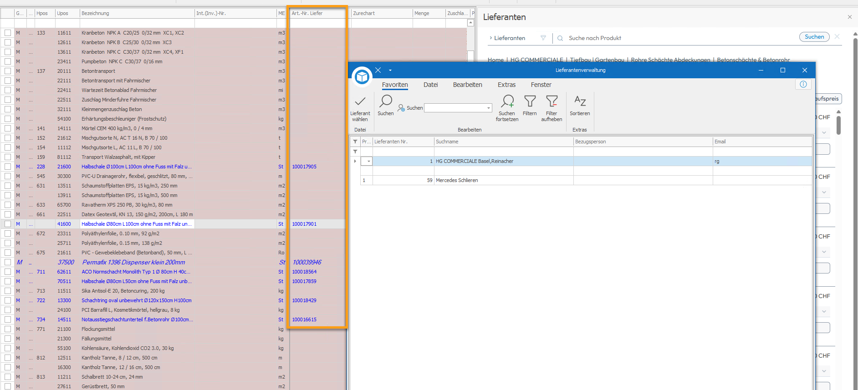Open the Datei ribbon tab

pos(431,85)
